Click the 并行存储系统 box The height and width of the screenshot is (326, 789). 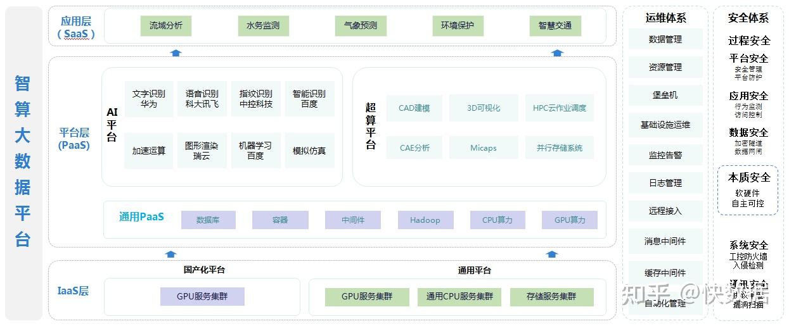point(560,147)
